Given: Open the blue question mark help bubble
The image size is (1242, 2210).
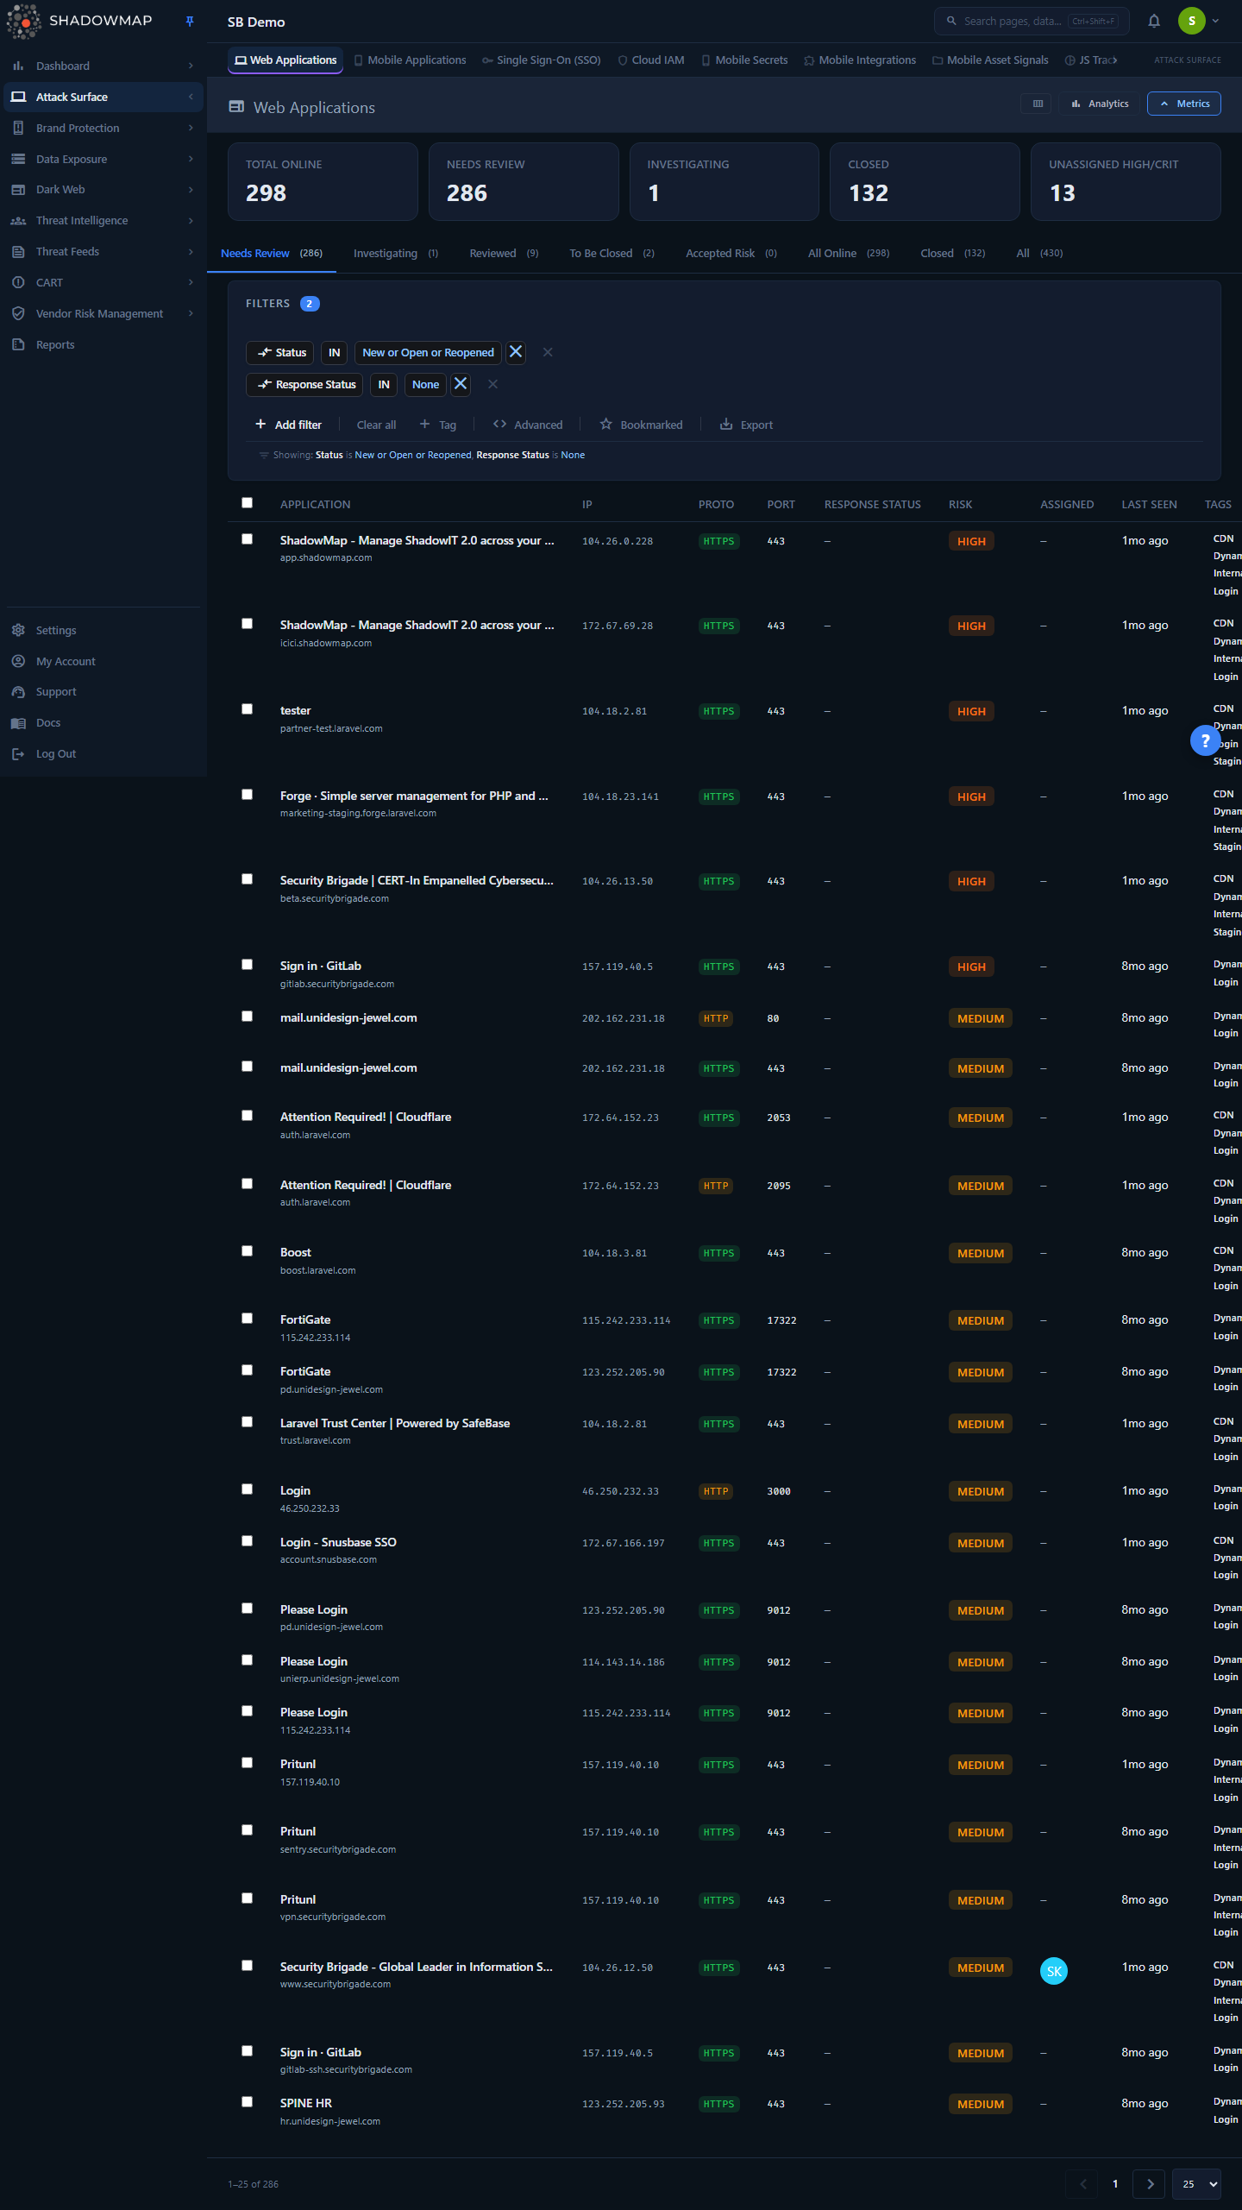Looking at the screenshot, I should click(1205, 740).
